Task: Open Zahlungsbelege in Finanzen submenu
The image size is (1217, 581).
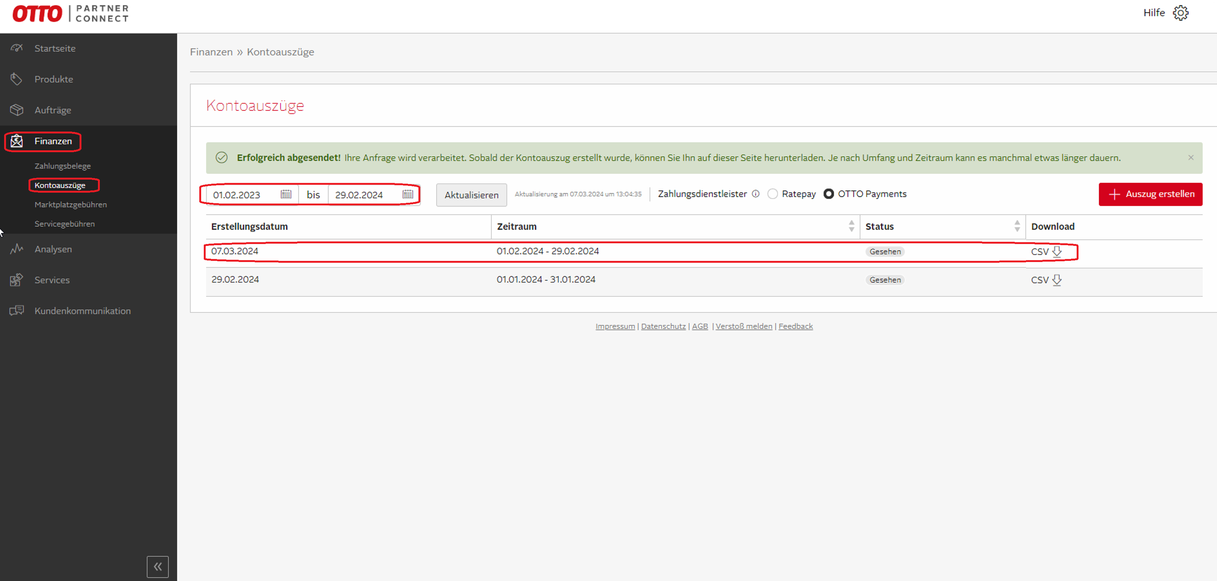Action: [62, 166]
